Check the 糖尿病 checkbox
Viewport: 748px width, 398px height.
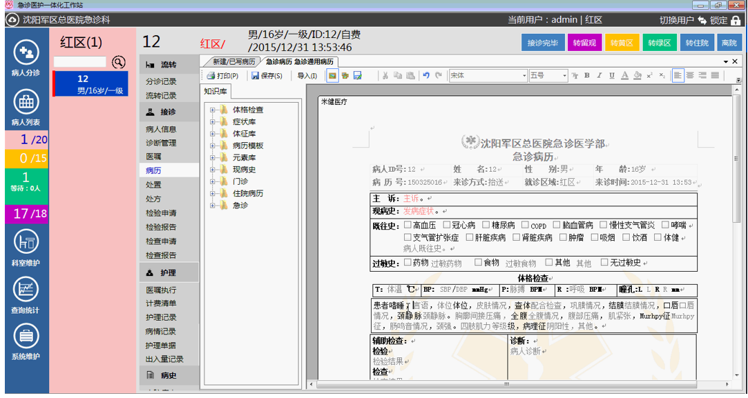pos(486,224)
